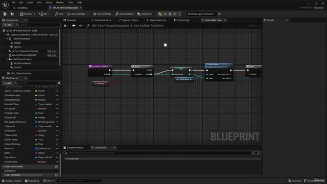
Task: Open the graph bookmarks dropdown icon
Action: tap(66, 26)
